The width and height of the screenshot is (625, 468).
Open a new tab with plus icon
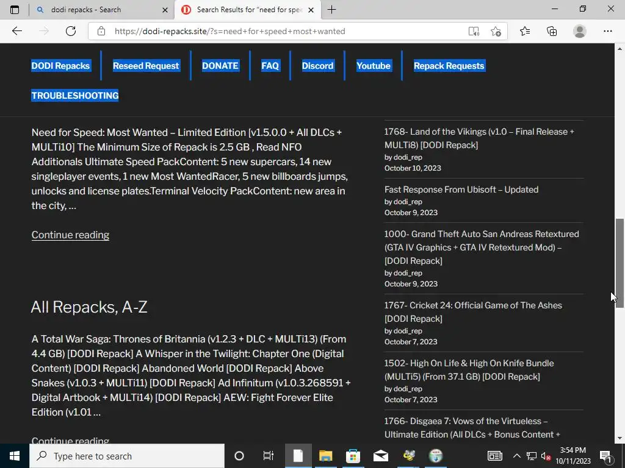(331, 10)
